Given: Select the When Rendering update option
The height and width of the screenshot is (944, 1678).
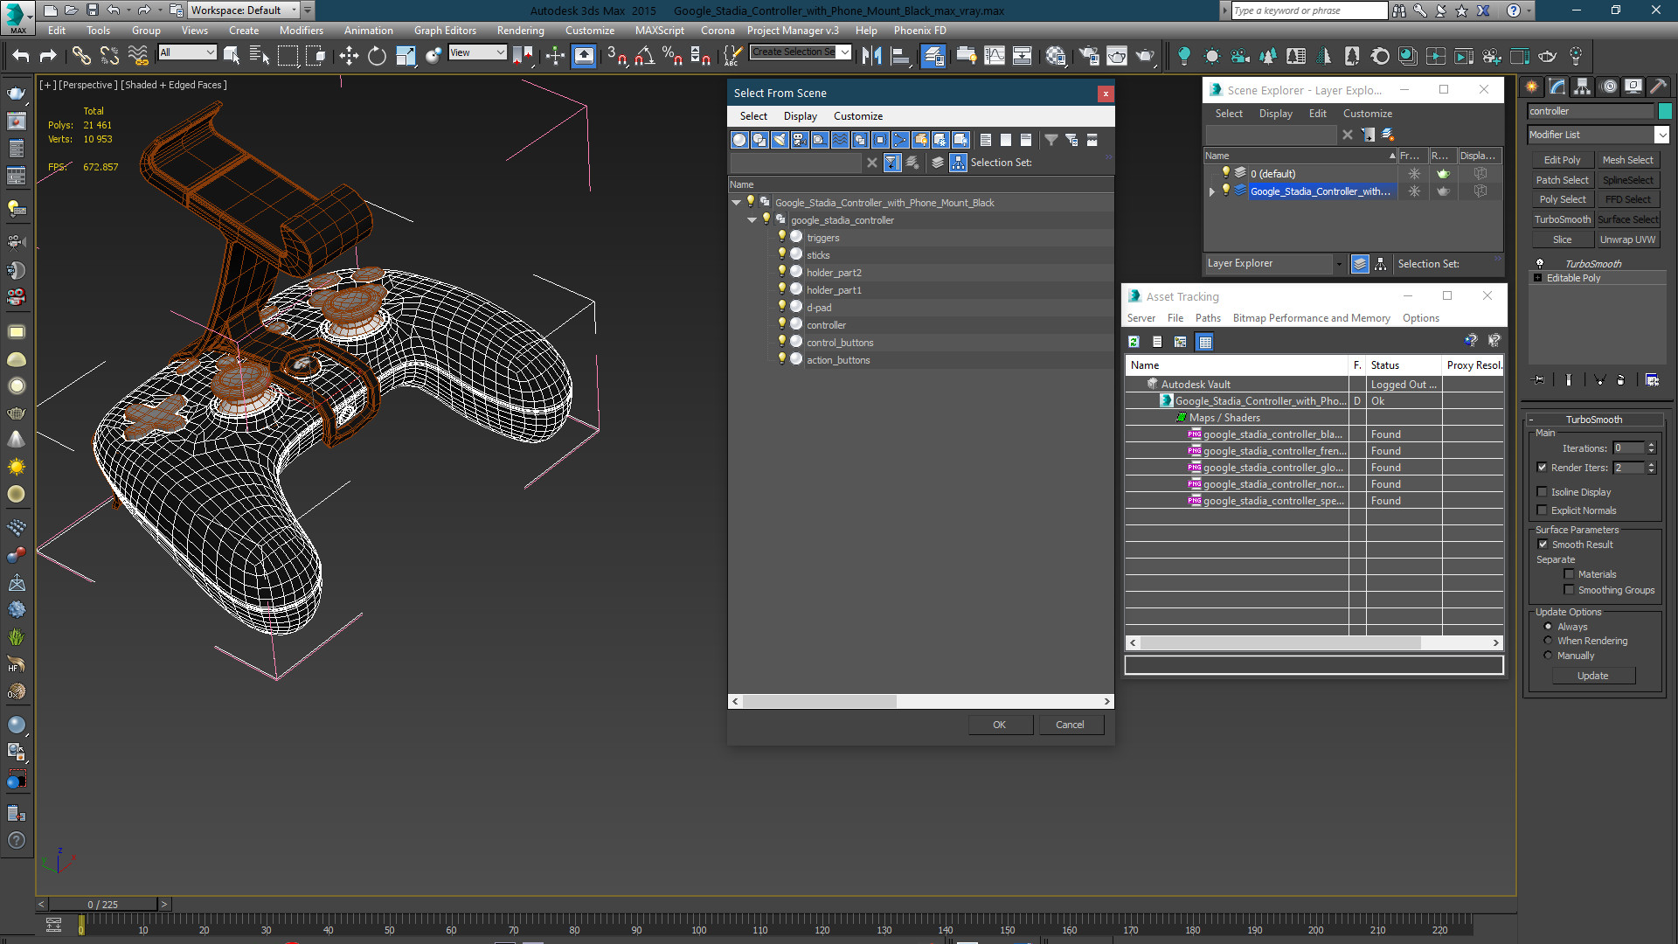Looking at the screenshot, I should (x=1549, y=641).
